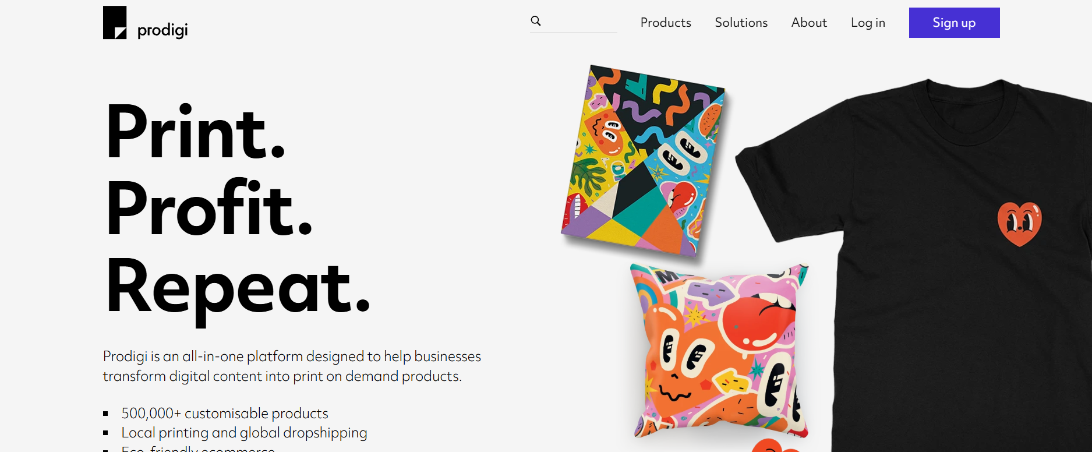Image resolution: width=1092 pixels, height=452 pixels.
Task: Click the Prodigi black square logo icon
Action: [x=115, y=23]
